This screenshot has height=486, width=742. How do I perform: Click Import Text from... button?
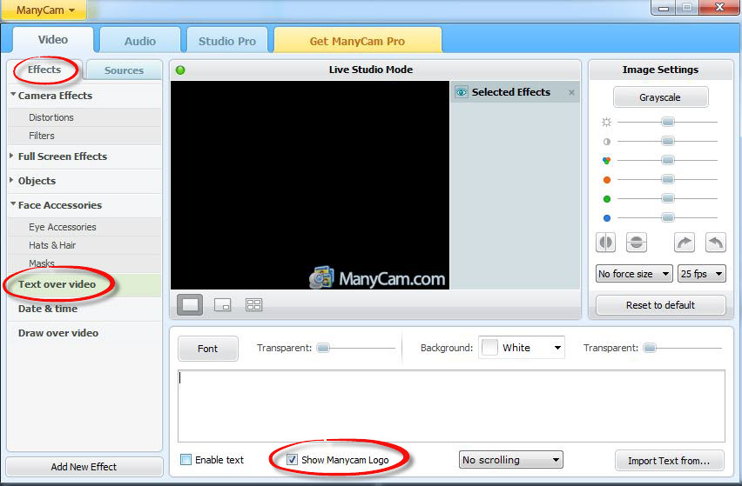click(x=669, y=461)
